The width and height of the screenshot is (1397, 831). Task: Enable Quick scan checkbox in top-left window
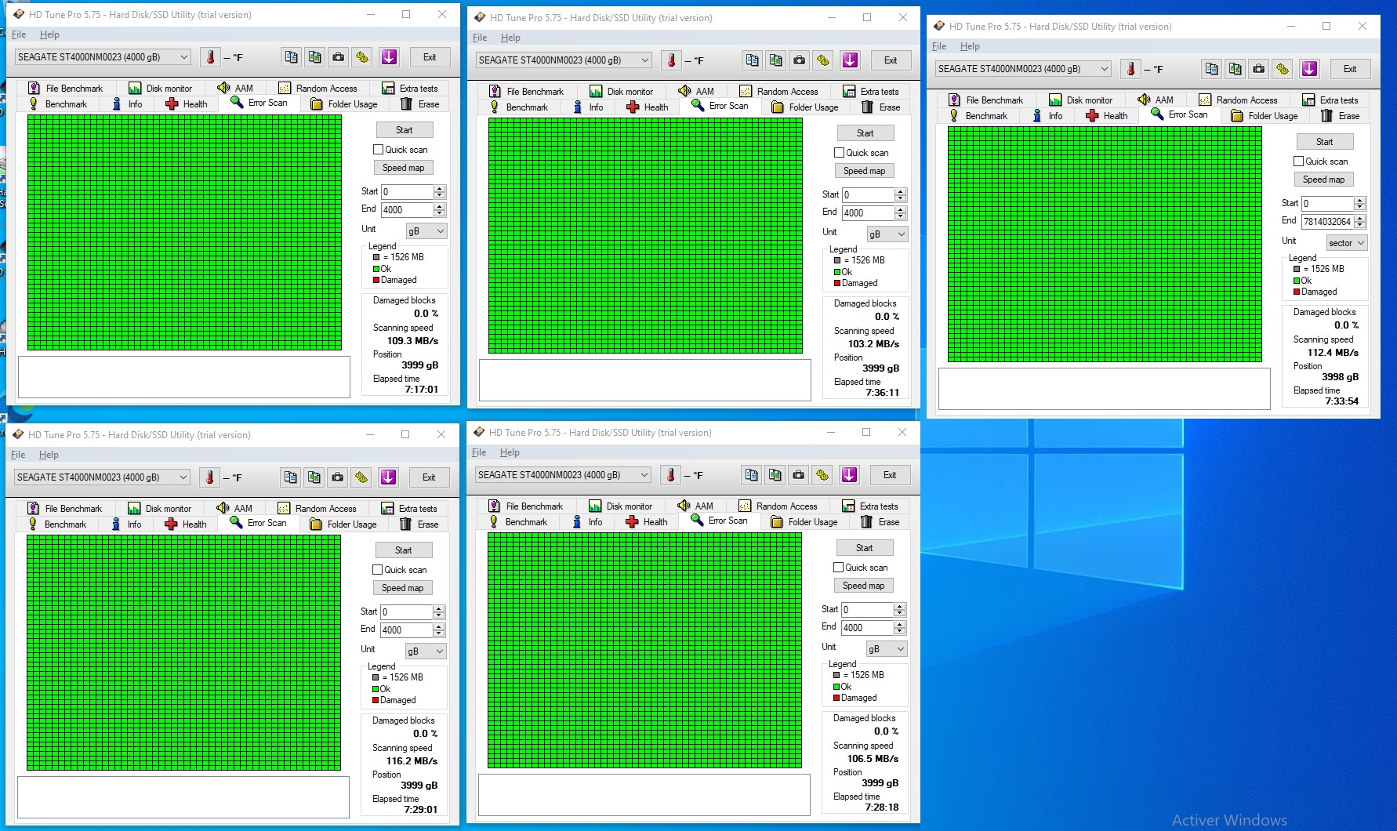379,150
